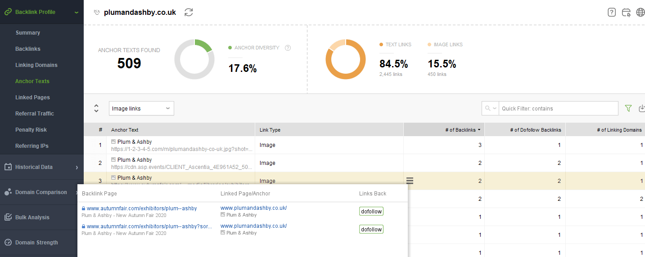Open the Image links dropdown
The height and width of the screenshot is (257, 645).
[141, 108]
